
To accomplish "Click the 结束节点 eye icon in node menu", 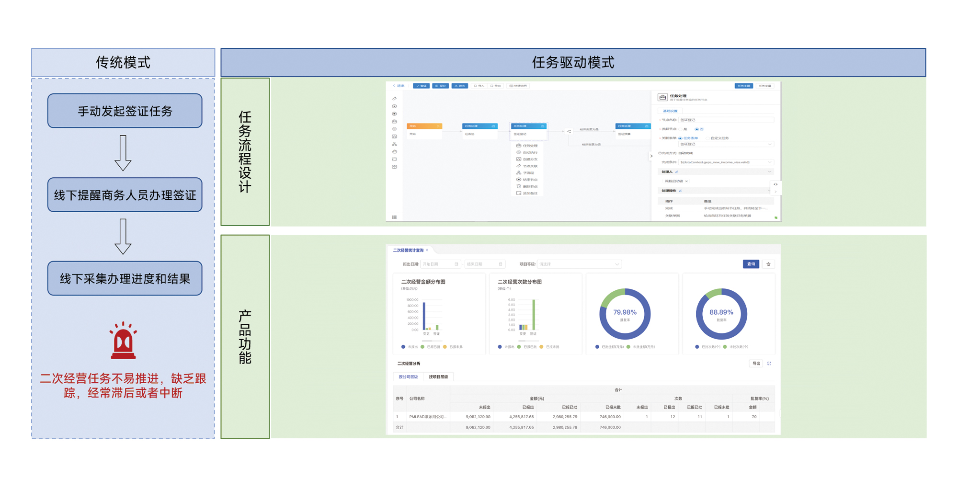I will pos(518,180).
